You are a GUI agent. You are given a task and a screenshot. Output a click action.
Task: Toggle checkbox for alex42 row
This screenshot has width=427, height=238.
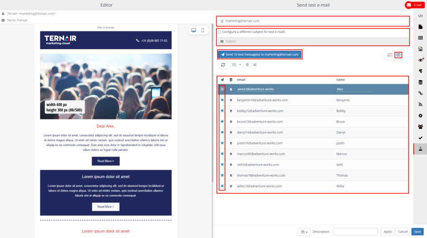tap(222, 89)
